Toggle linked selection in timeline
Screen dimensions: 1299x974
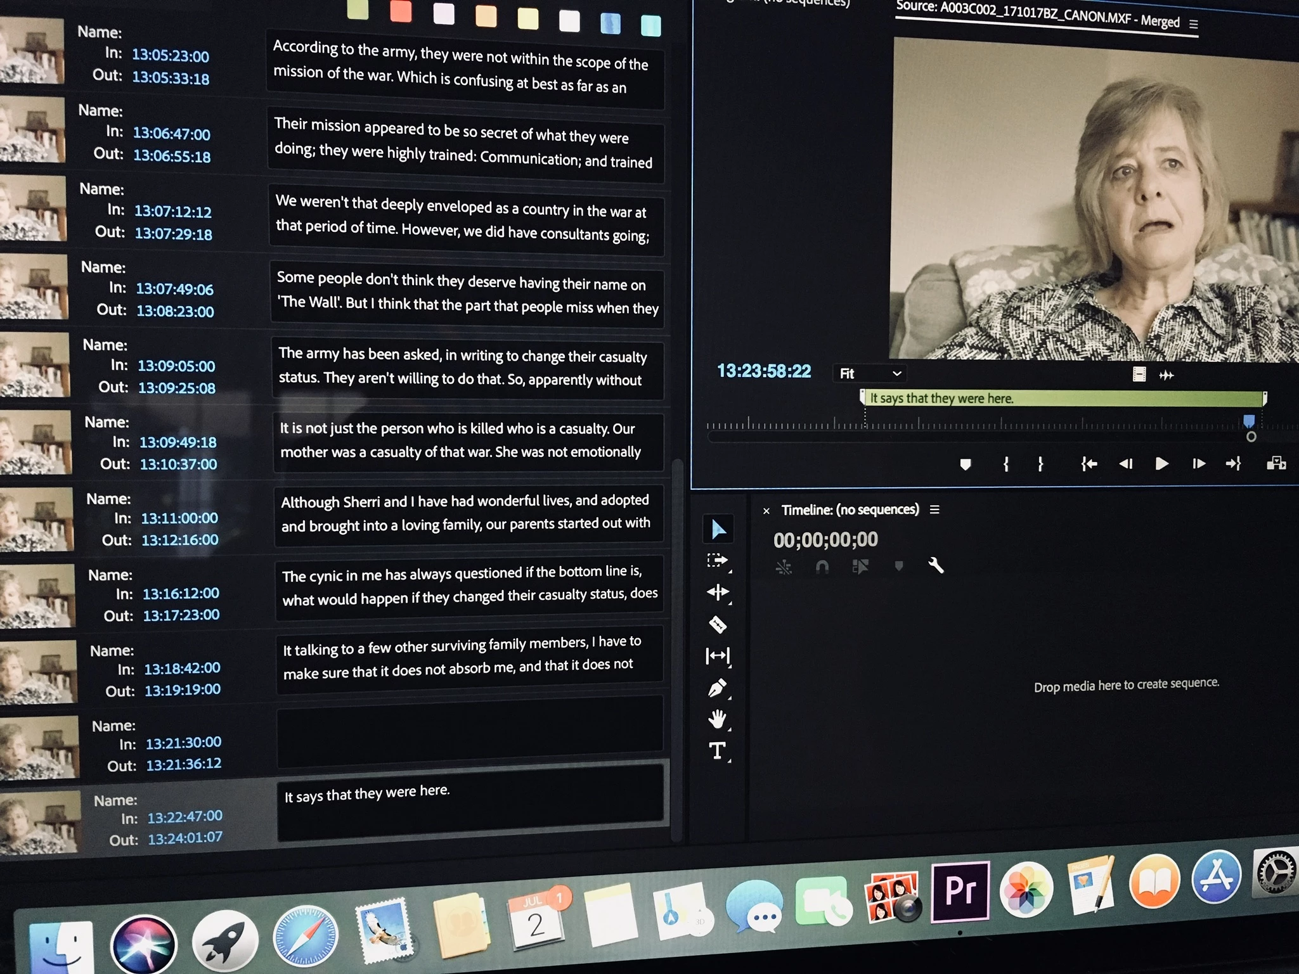click(860, 566)
